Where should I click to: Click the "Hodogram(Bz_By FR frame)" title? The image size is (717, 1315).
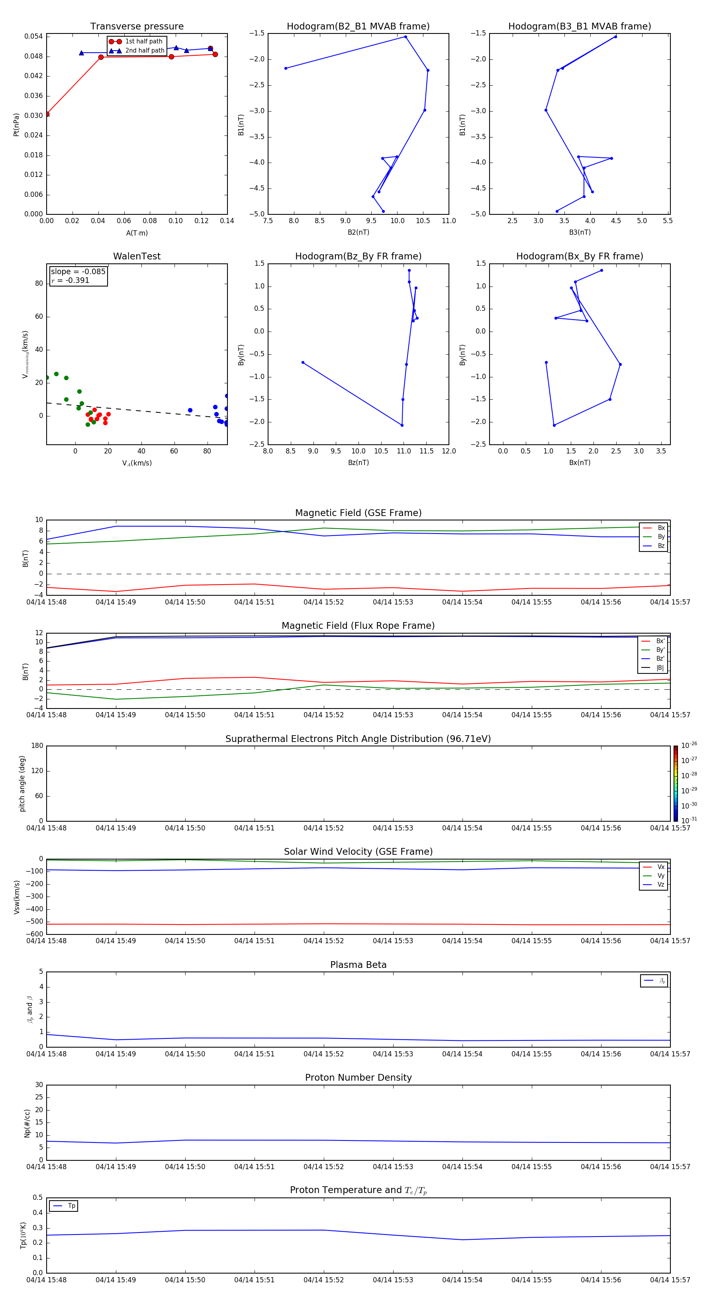358,256
